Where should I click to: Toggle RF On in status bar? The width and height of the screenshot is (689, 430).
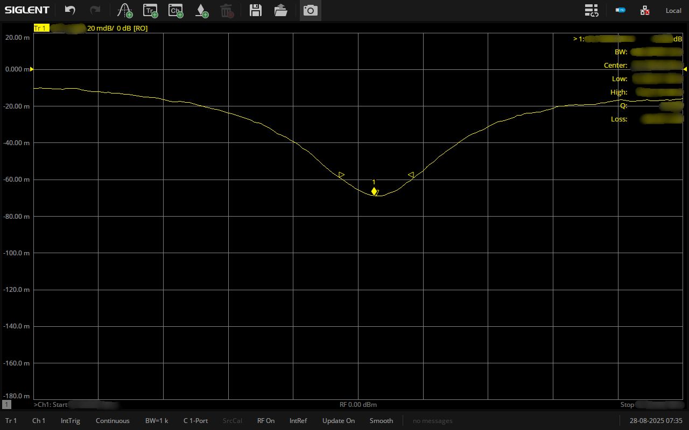click(266, 421)
